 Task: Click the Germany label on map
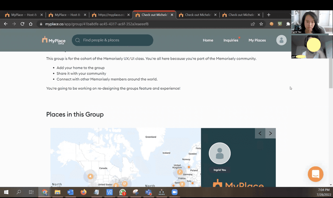click(188, 175)
